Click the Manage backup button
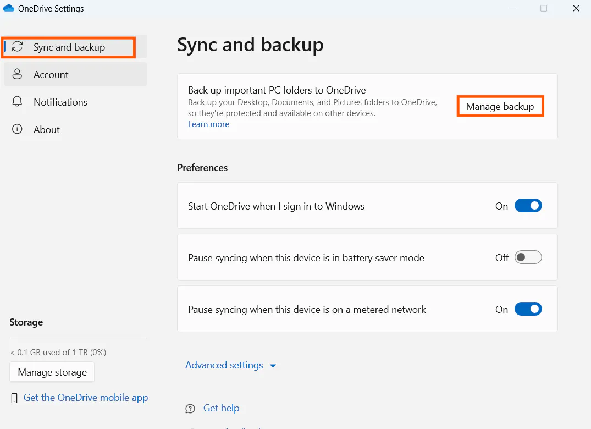The width and height of the screenshot is (591, 429). click(499, 106)
